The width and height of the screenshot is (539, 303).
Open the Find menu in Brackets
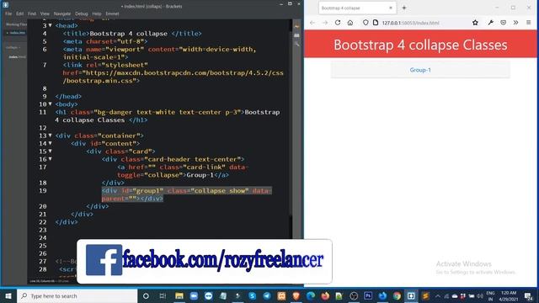tap(32, 13)
